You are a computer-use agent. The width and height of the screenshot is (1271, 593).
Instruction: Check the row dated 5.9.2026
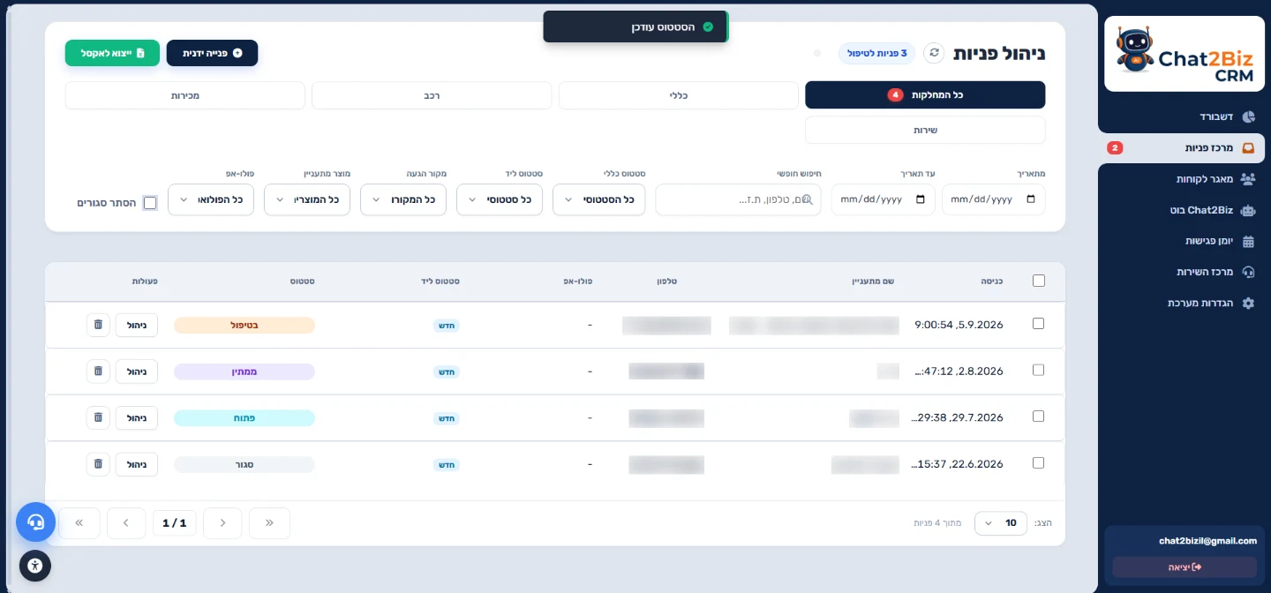[x=1039, y=324]
